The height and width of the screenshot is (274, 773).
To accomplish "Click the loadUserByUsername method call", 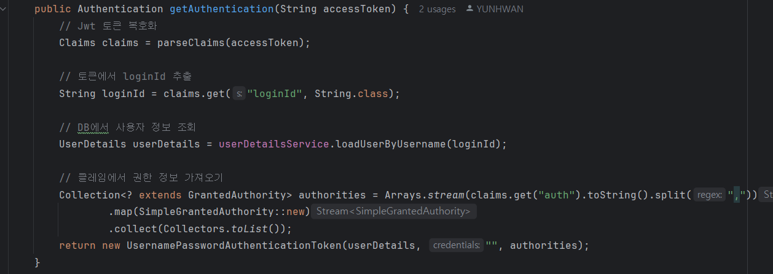I will (x=390, y=144).
